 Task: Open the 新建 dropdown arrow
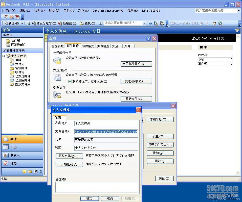pyautogui.click(x=22, y=23)
